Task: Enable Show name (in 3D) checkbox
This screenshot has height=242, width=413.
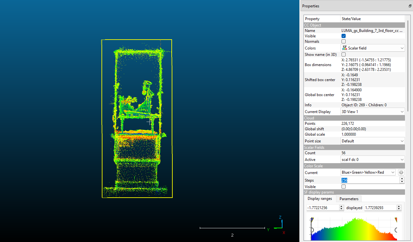Action: 343,55
